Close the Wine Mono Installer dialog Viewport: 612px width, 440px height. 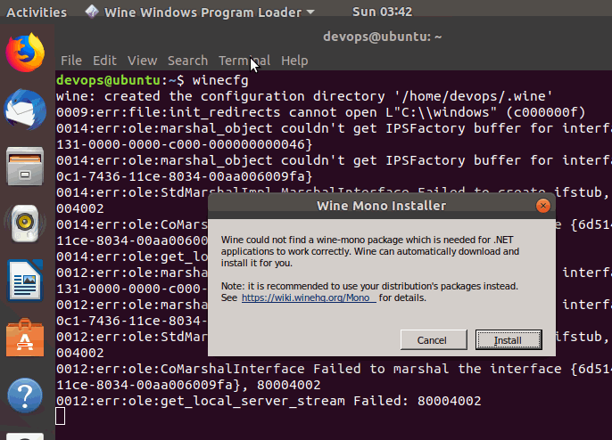pyautogui.click(x=543, y=206)
